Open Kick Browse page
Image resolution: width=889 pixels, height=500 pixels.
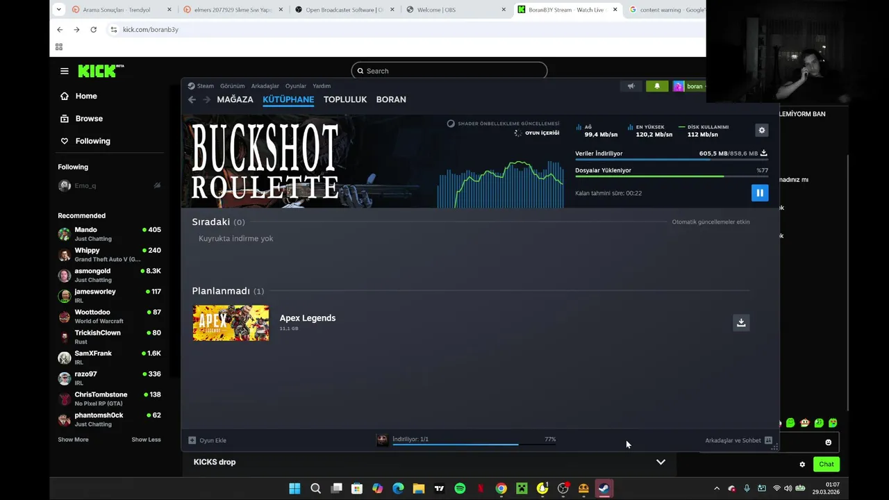click(x=81, y=119)
